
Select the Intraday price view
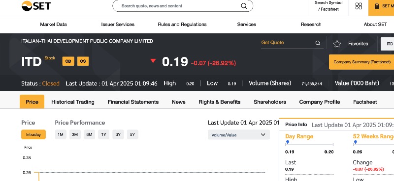tap(33, 134)
